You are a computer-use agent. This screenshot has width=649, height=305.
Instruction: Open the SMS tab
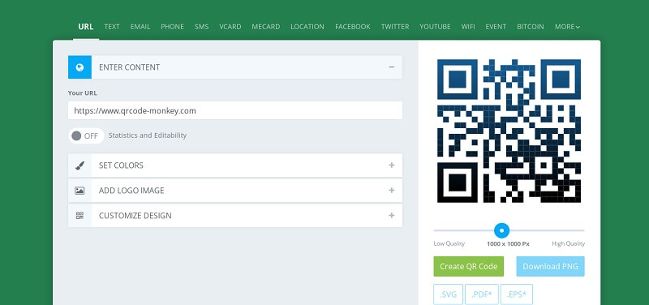(201, 27)
